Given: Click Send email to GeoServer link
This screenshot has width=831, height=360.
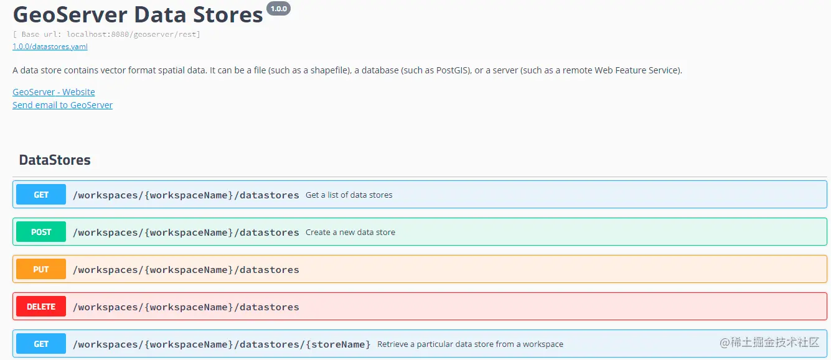Looking at the screenshot, I should 62,105.
